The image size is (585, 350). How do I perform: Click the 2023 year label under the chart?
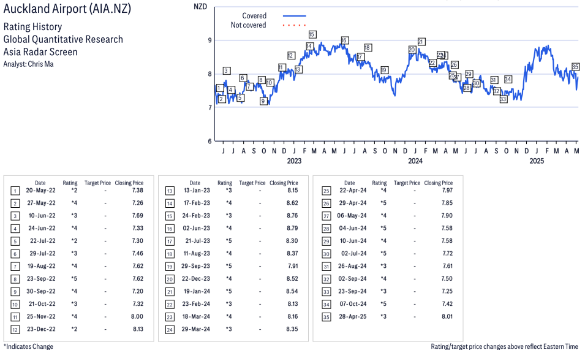pos(294,161)
